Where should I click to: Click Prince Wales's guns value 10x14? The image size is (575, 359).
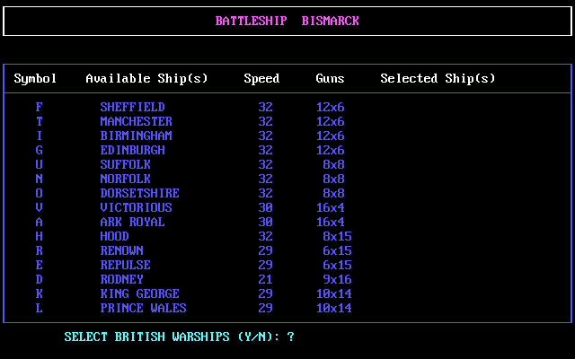coord(333,308)
